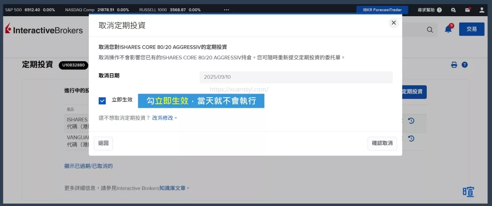This screenshot has width=492, height=206.
Task: Click the S&P 500 ticker
Action: (x=30, y=10)
